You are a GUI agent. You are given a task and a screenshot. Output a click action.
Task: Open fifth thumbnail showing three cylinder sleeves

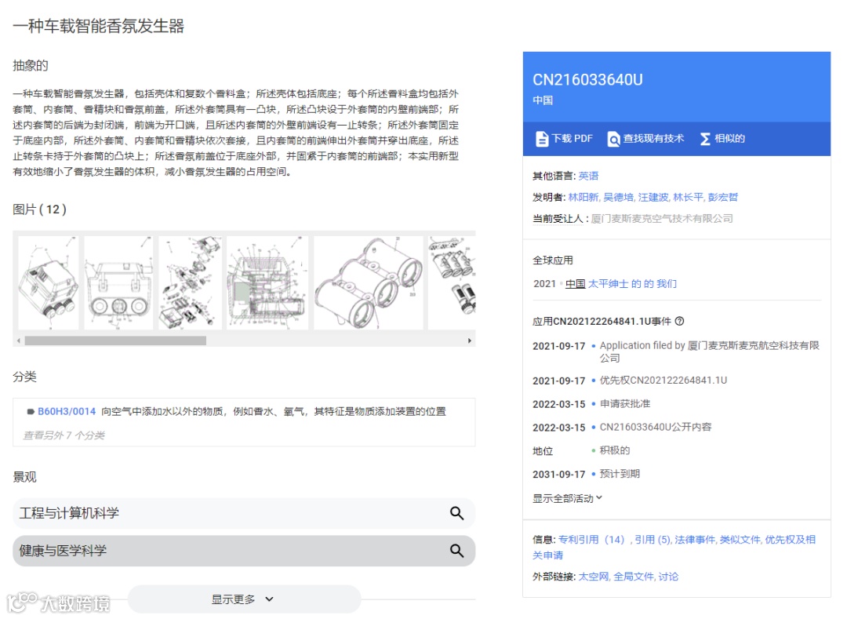369,282
